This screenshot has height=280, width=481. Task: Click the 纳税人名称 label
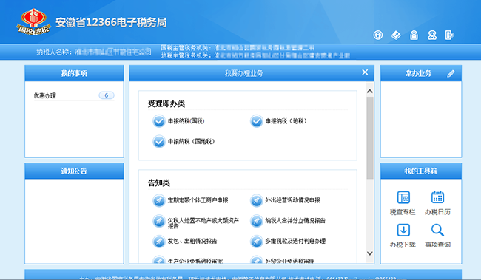(x=55, y=52)
